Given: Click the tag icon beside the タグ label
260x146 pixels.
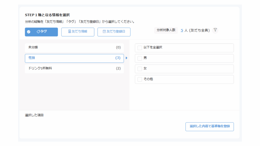Looking at the screenshot, I should point(39,32).
